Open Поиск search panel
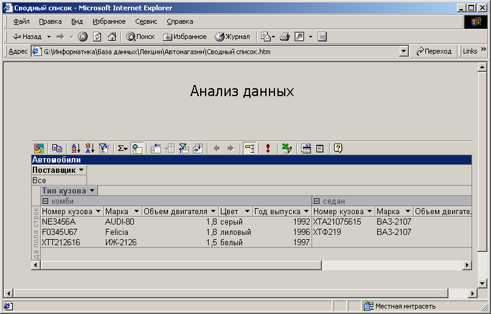The image size is (491, 314). click(x=141, y=37)
